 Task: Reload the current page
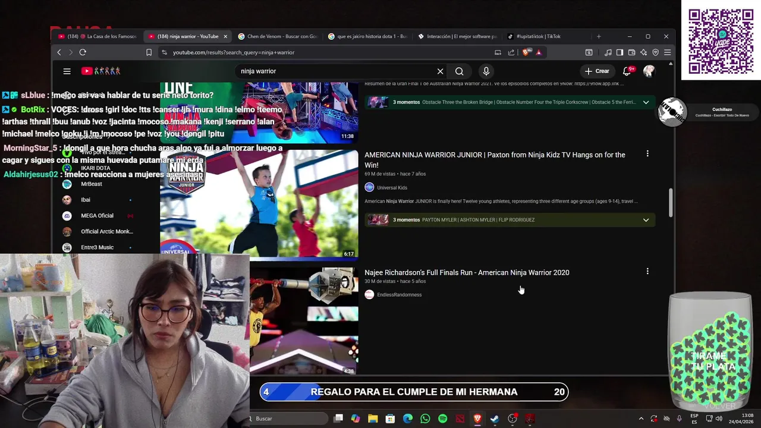pos(83,52)
